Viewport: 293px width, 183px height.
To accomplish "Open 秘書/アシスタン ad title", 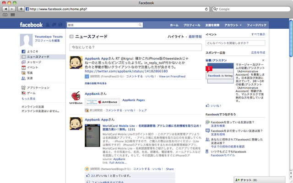I will click(x=216, y=60).
